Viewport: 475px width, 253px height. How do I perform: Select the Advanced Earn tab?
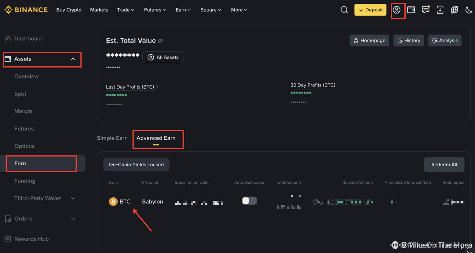156,138
